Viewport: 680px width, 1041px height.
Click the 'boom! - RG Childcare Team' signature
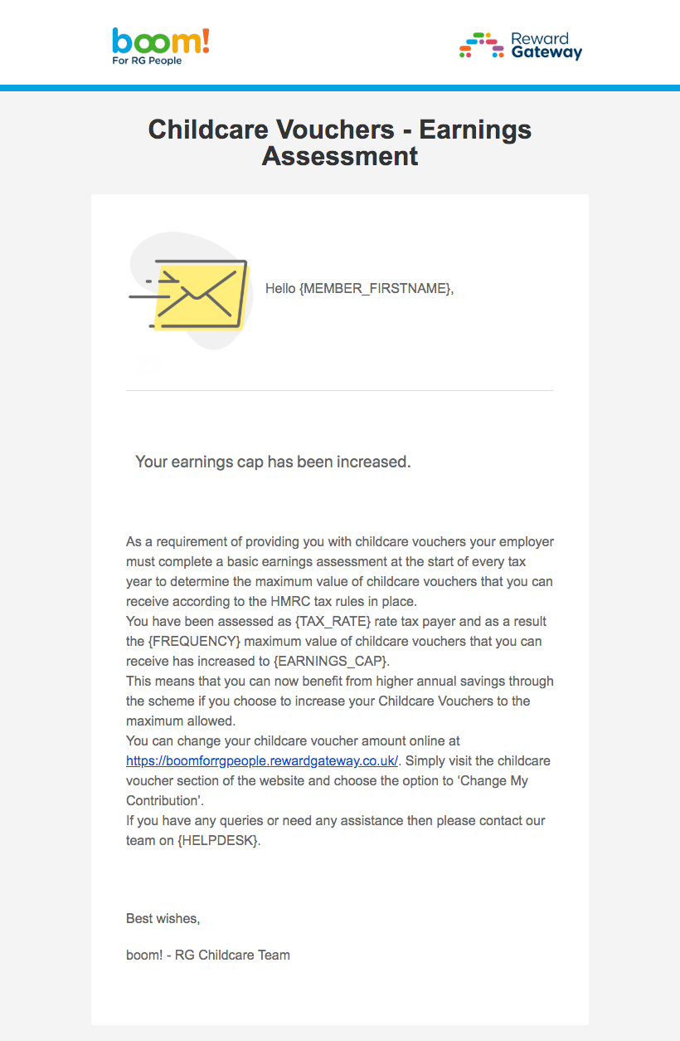click(x=208, y=955)
